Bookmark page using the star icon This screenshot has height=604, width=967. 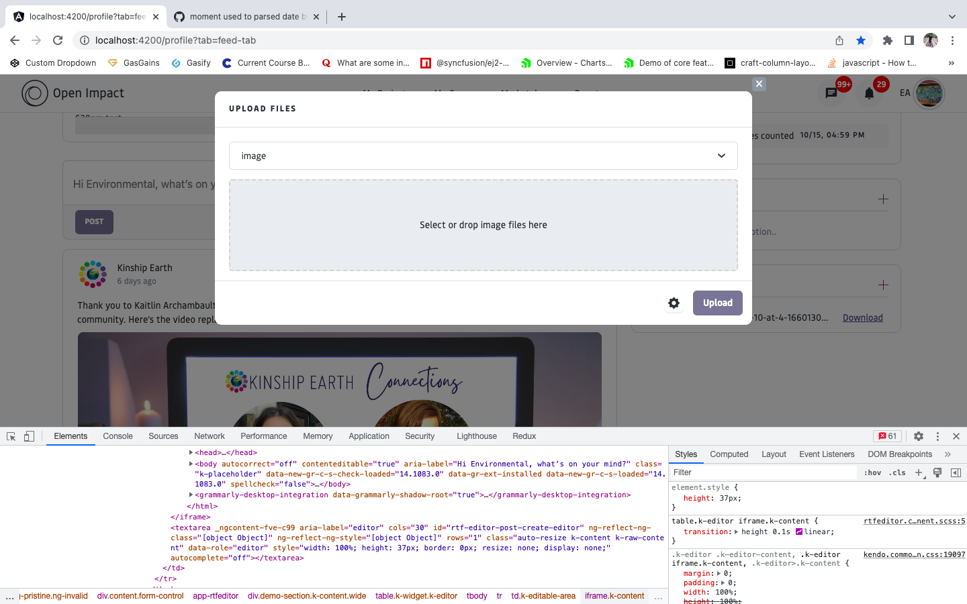861,40
